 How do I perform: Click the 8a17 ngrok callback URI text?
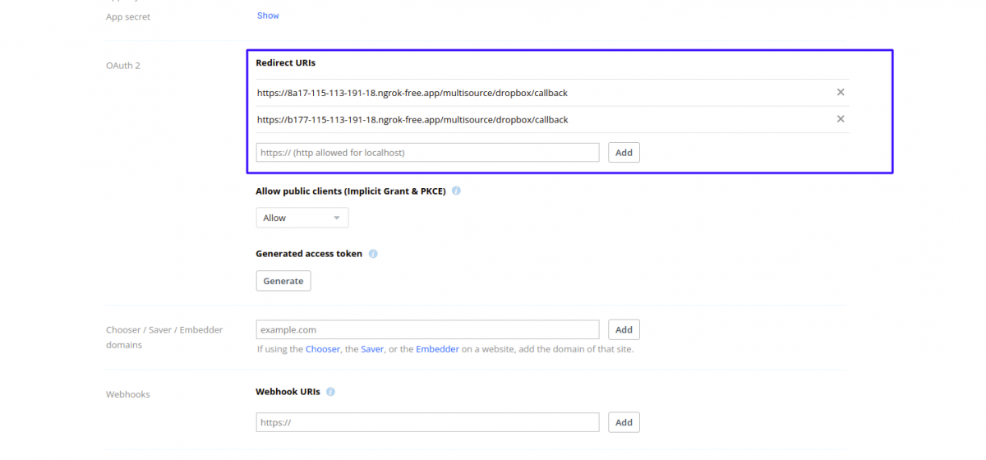pos(412,93)
